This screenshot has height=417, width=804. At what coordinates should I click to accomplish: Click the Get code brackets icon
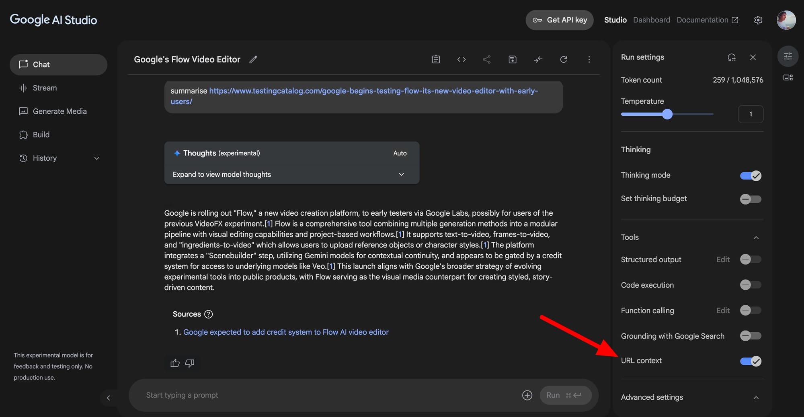[x=461, y=59]
